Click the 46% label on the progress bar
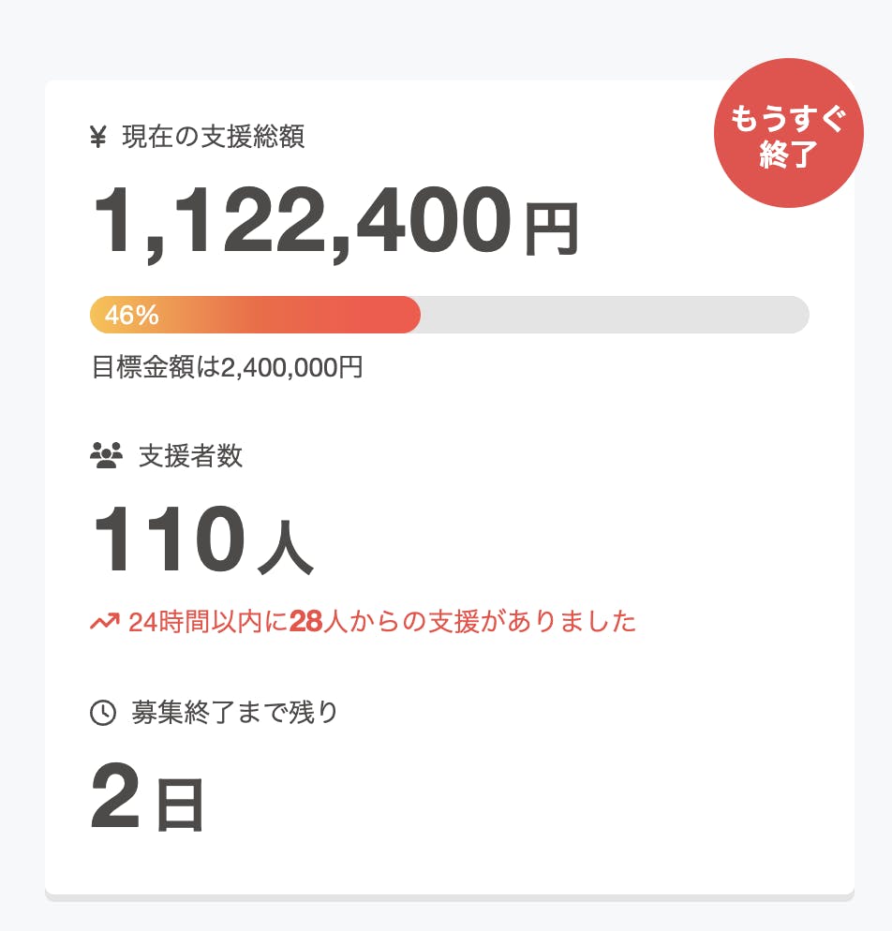This screenshot has width=892, height=931. [x=131, y=316]
